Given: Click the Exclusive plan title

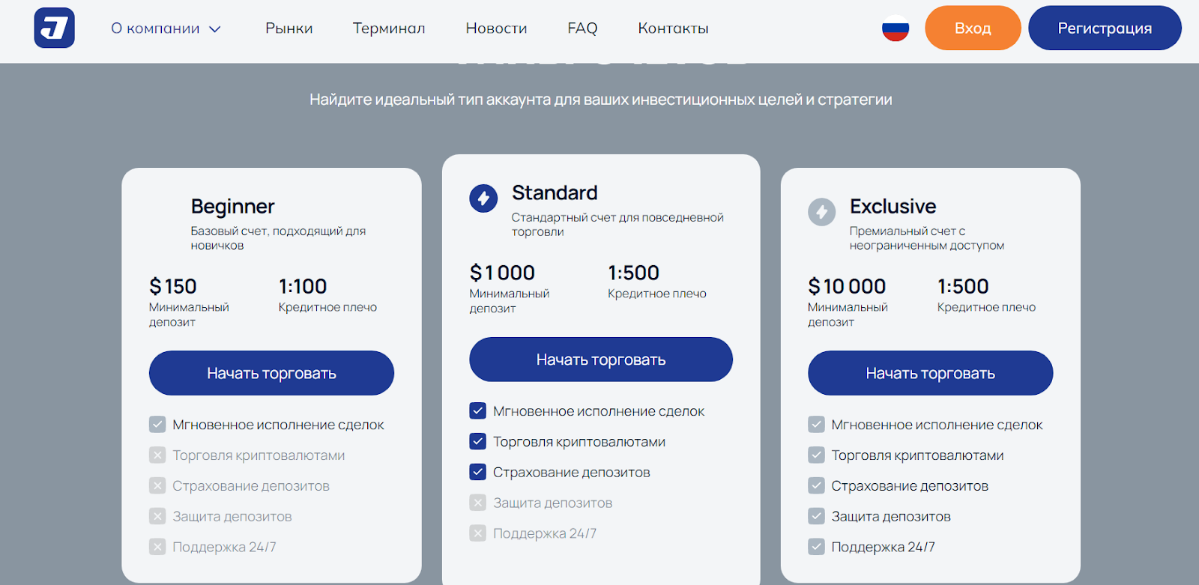Looking at the screenshot, I should 893,207.
